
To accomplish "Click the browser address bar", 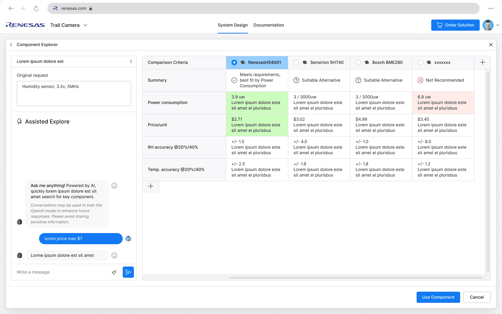I will 264,8.
